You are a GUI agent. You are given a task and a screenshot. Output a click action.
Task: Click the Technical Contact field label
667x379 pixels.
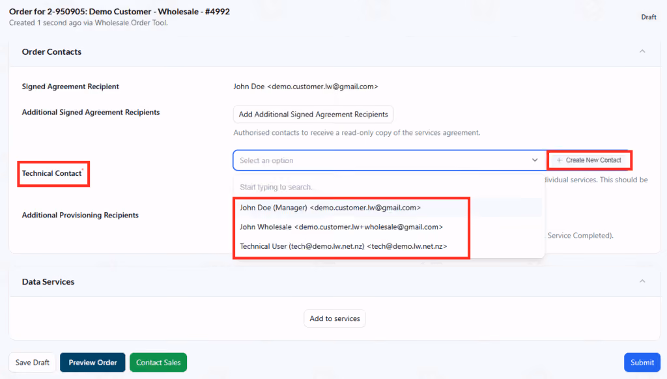click(52, 173)
